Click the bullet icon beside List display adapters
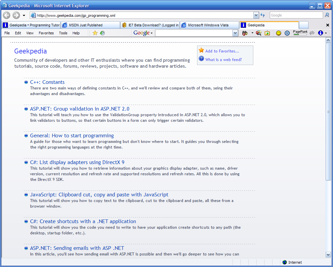Image resolution: width=333 pixels, height=267 pixels. pos(26,162)
